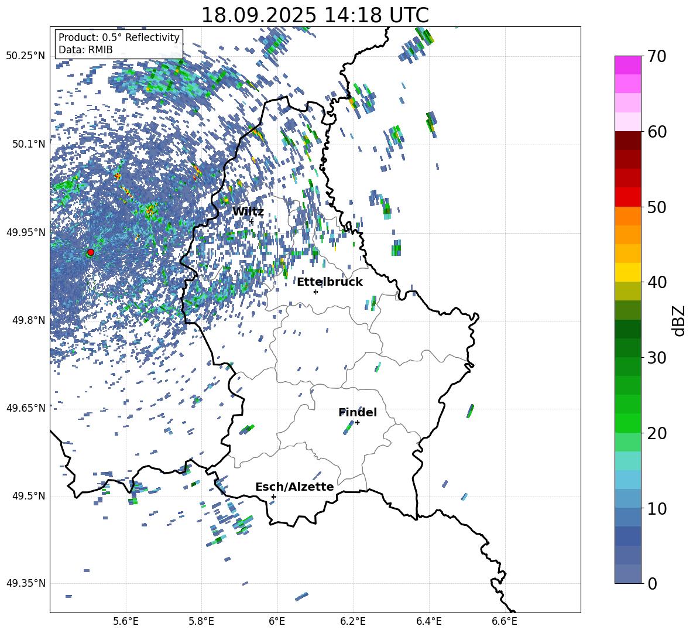Click the Findel station label

tap(358, 412)
